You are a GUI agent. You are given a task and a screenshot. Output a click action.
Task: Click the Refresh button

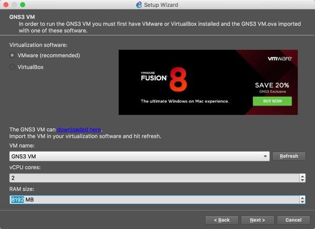click(289, 156)
